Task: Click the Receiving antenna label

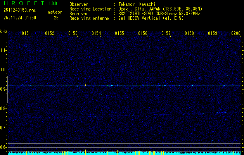Action: 89,18
